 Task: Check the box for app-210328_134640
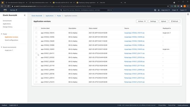pos(36,41)
